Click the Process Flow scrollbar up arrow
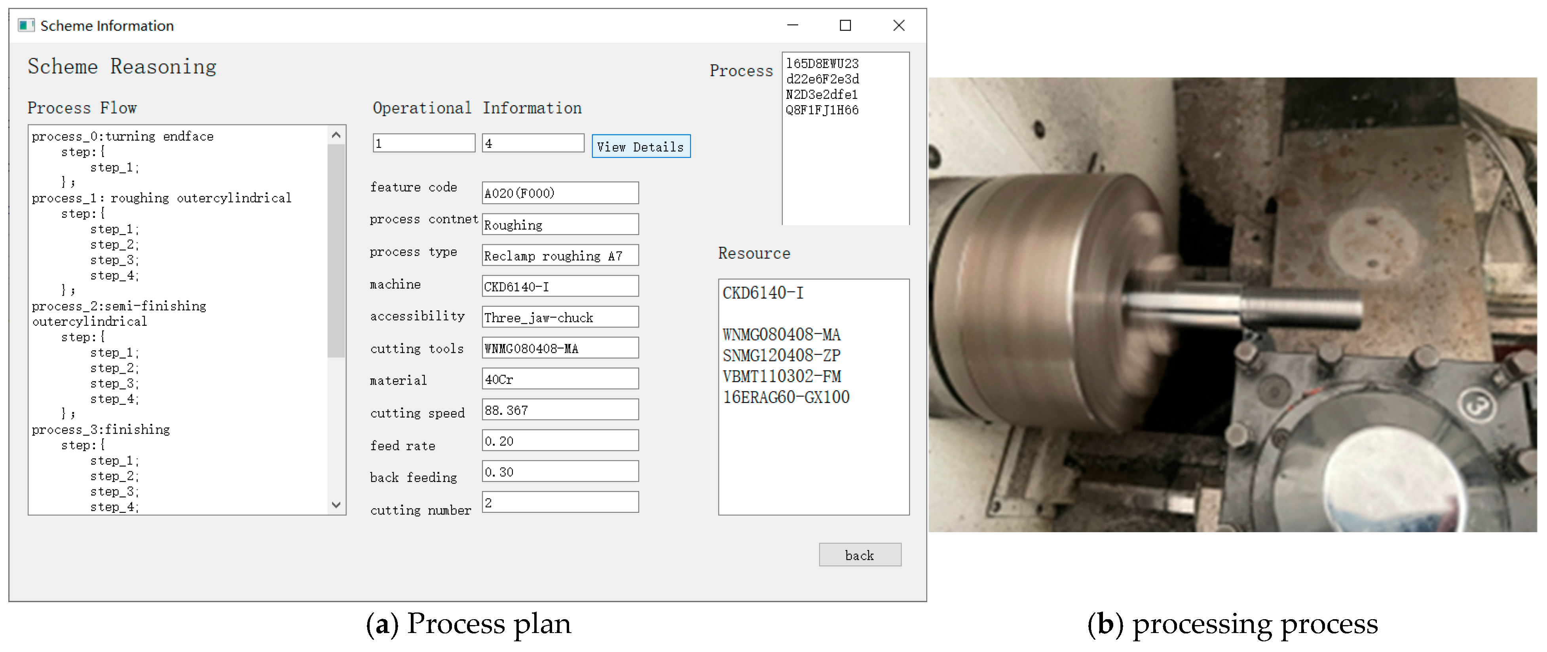Image resolution: width=1547 pixels, height=652 pixels. [336, 135]
